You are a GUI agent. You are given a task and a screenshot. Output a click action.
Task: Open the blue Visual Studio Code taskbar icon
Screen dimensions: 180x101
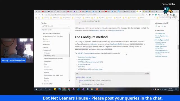pyautogui.click(x=78, y=89)
